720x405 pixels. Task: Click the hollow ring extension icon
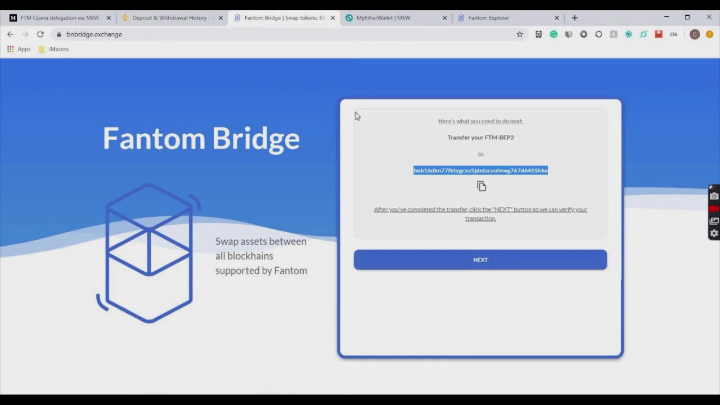[x=598, y=34]
